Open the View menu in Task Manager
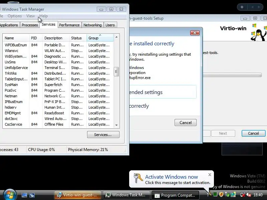Viewport: 267px width, 200px height. 30,16
